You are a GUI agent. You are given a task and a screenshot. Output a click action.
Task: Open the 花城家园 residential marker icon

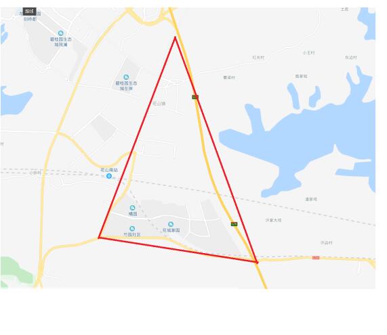[171, 224]
